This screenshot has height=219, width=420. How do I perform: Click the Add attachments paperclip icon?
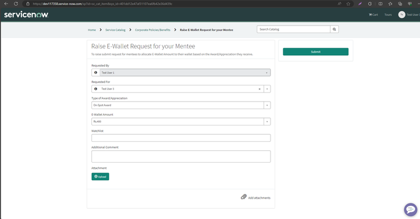pyautogui.click(x=244, y=197)
